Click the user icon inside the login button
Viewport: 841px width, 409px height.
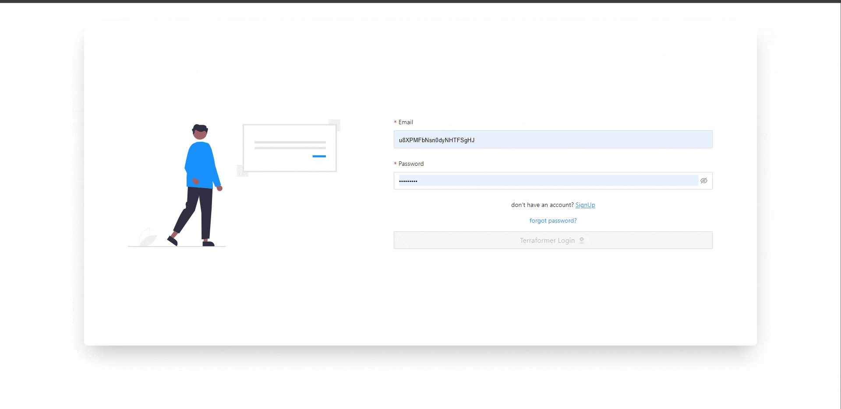tap(581, 240)
